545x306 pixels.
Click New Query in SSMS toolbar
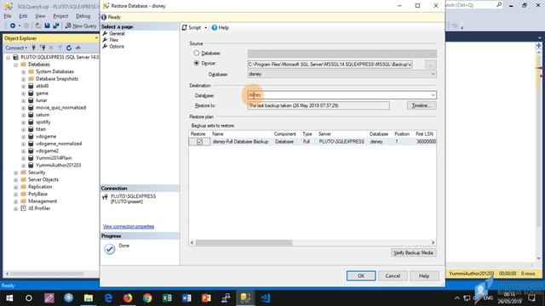[81, 25]
